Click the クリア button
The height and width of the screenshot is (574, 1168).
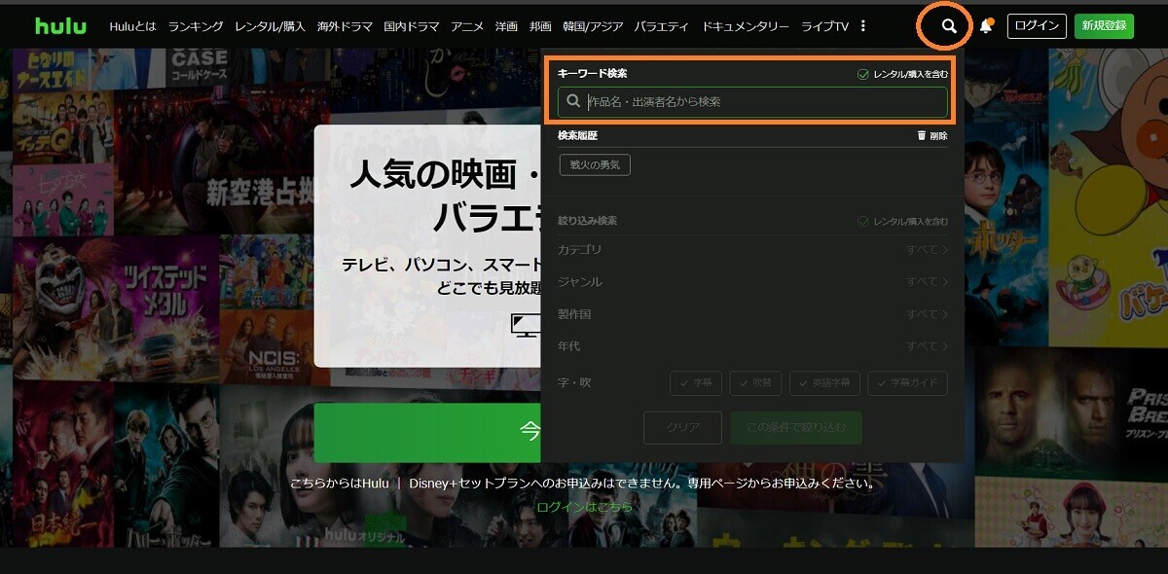[x=682, y=428]
